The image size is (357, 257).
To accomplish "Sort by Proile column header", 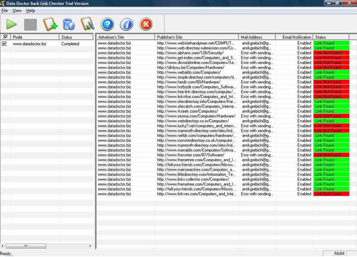I will point(35,37).
